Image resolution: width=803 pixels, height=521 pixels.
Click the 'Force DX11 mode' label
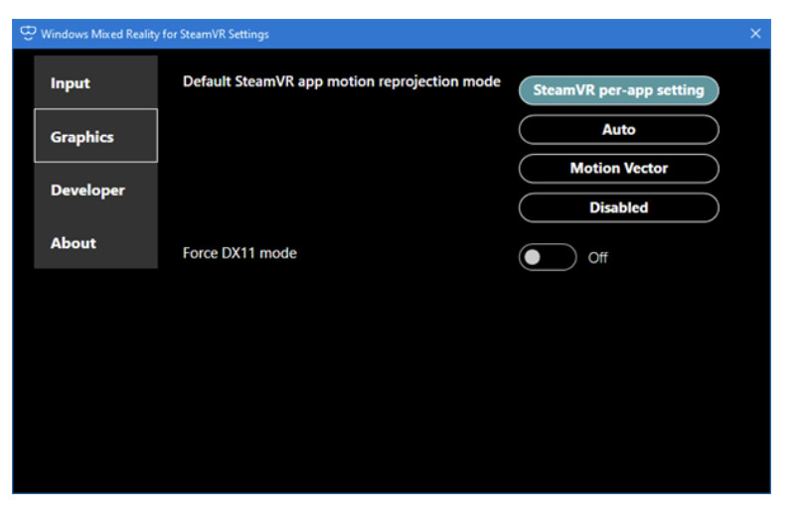click(240, 253)
